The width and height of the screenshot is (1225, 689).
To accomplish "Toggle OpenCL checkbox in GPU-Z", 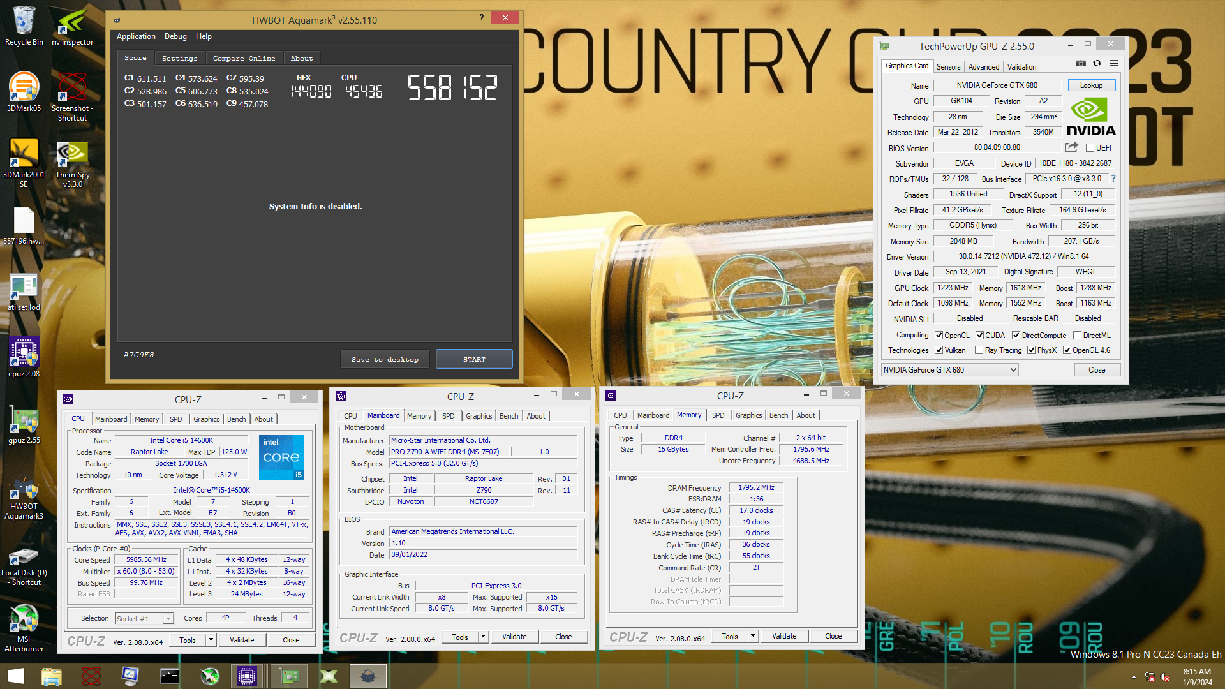I will (x=939, y=336).
